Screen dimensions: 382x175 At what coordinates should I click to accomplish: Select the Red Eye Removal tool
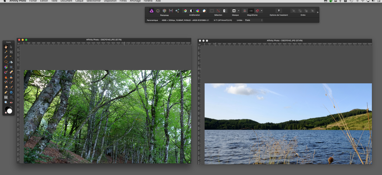[x=11, y=103]
